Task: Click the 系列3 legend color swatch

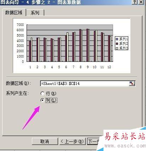Action: (117, 48)
